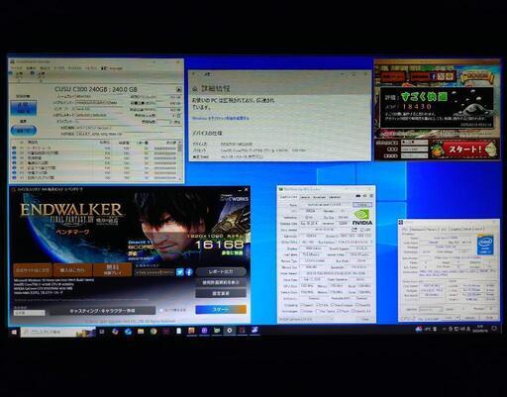Viewport: 507px width, 397px height.
Task: Click the GPU-Z BIOS share/export icon
Action: click(355, 230)
